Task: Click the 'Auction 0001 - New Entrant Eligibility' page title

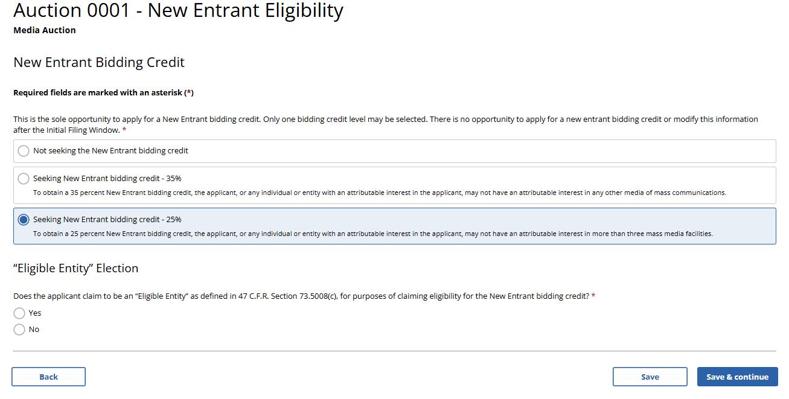Action: [178, 10]
